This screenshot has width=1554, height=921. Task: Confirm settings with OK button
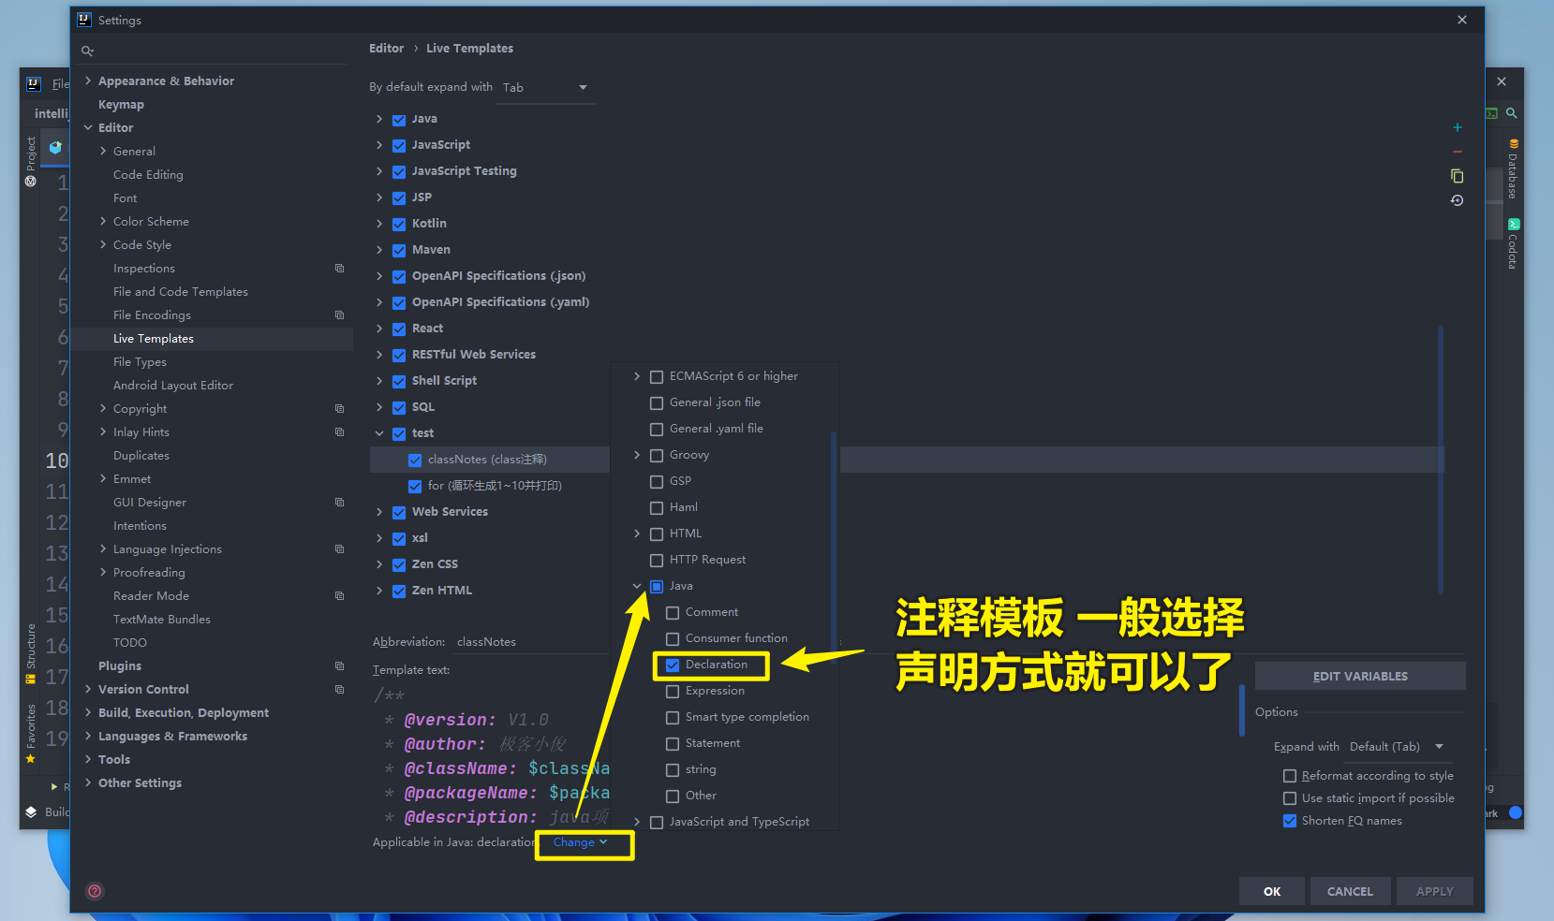click(1272, 891)
